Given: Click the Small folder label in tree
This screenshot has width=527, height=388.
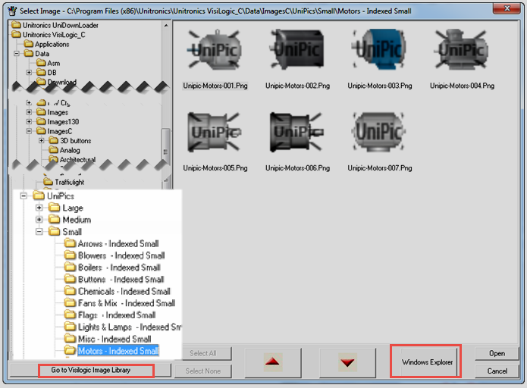Looking at the screenshot, I should coord(72,231).
